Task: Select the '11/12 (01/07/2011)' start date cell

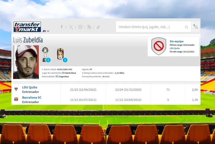Action: click(83, 100)
